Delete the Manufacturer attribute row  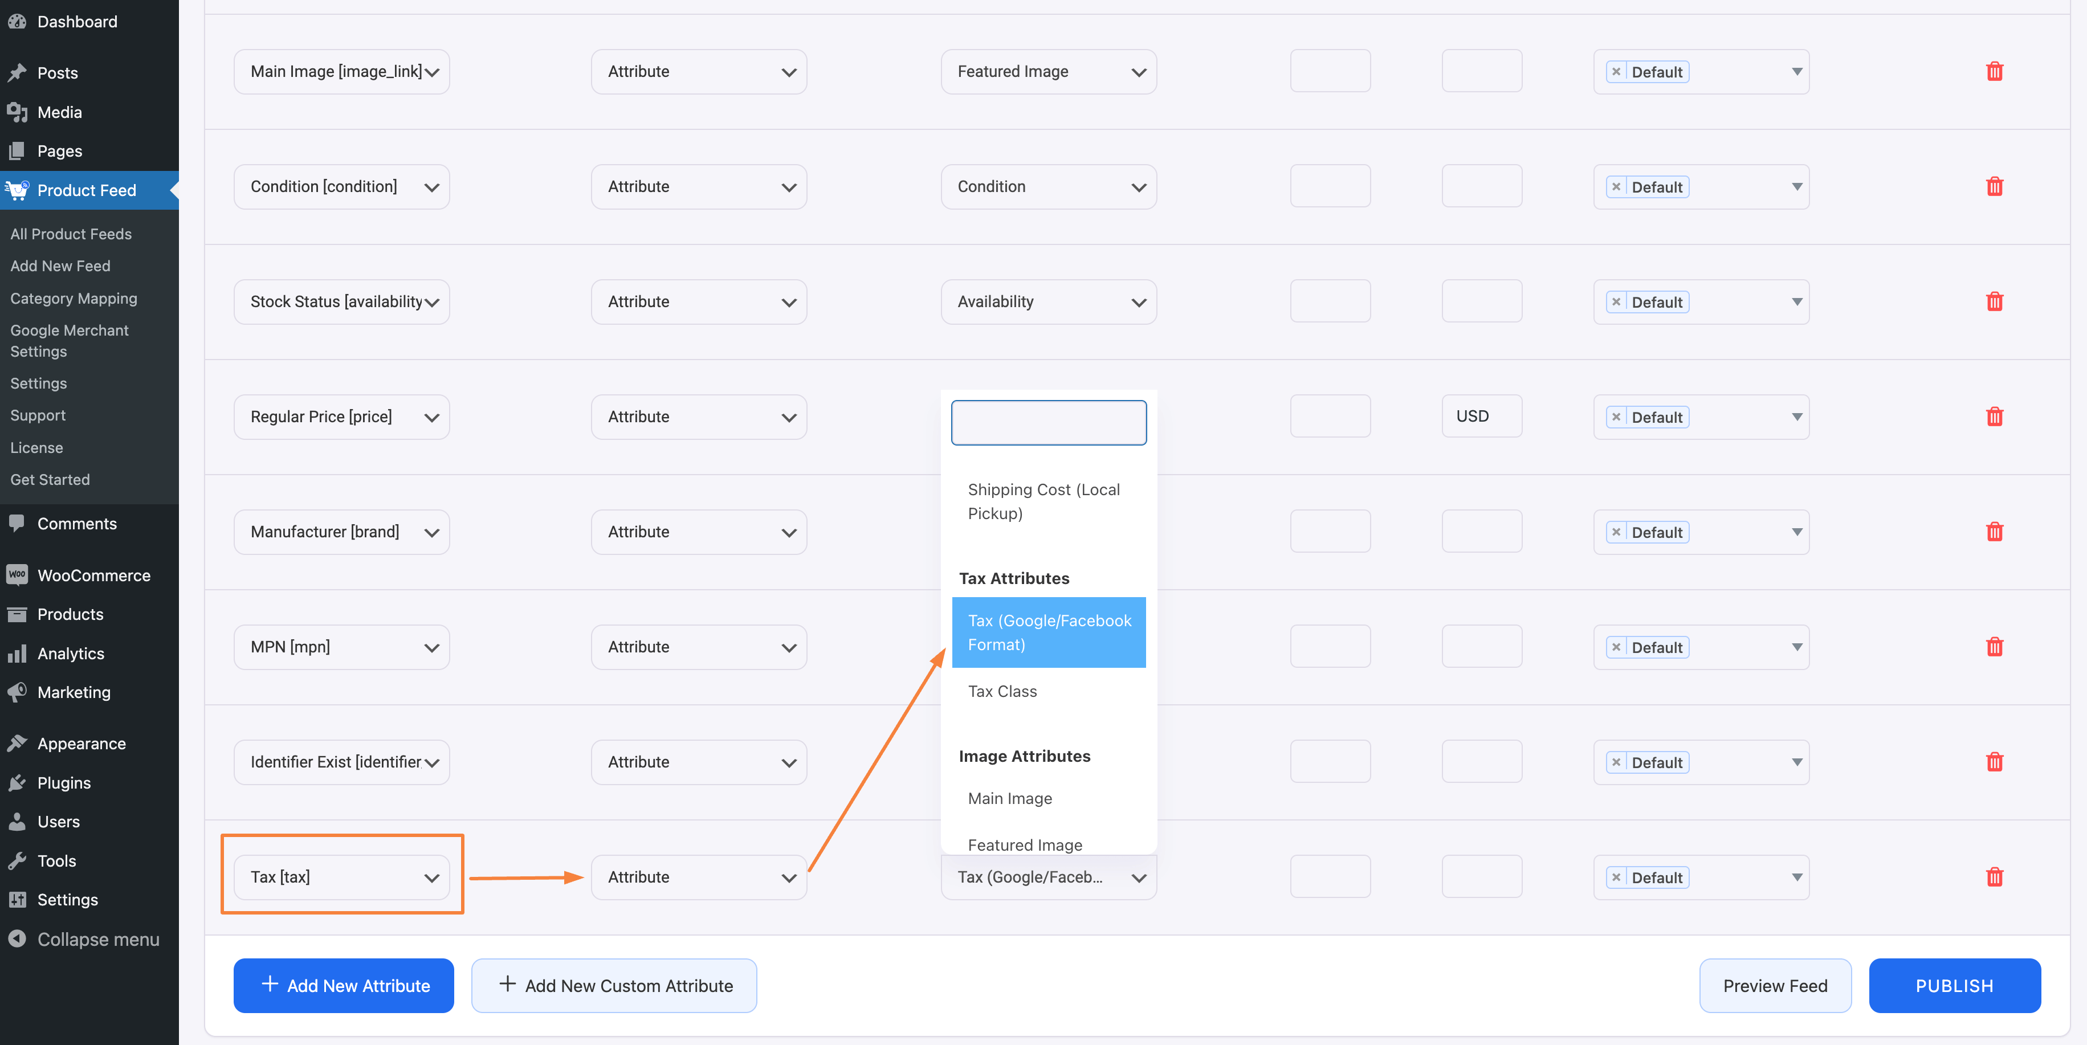click(x=1994, y=532)
